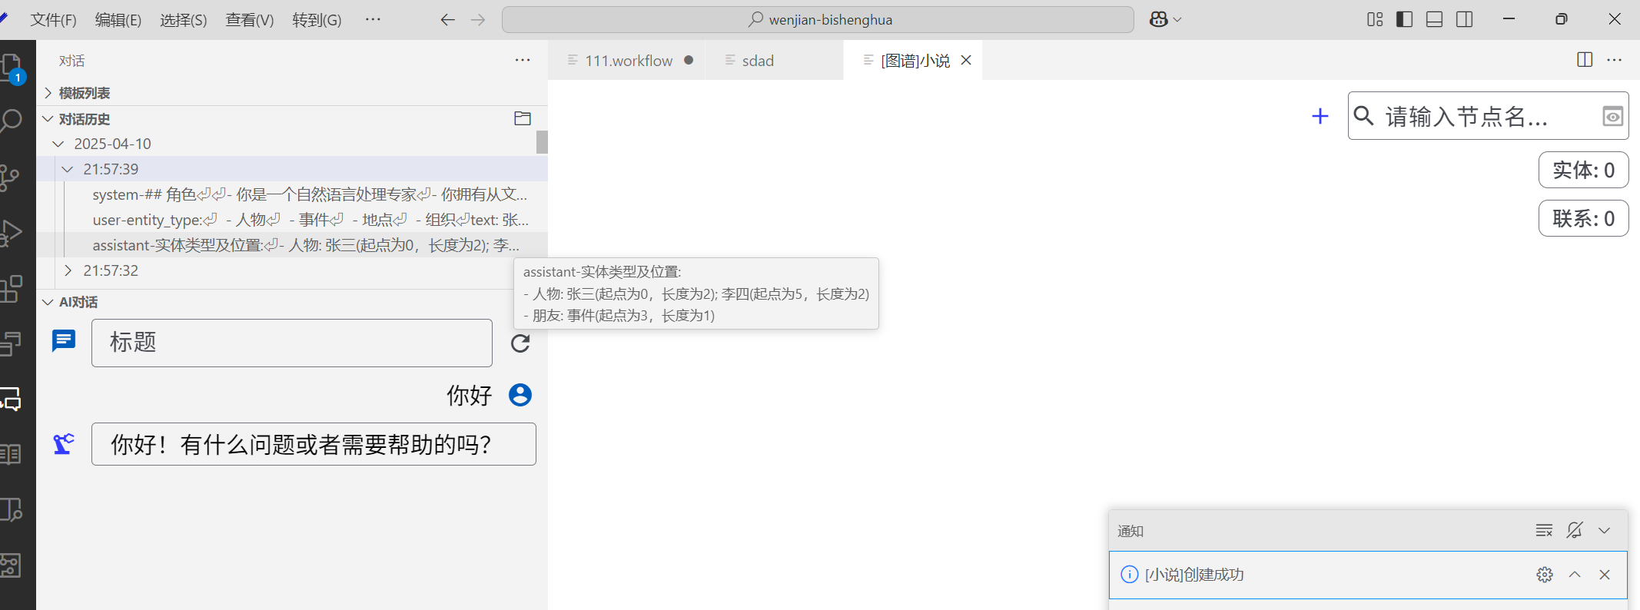Viewport: 1640px width, 610px height.
Task: Click the blue plus add-node icon
Action: pos(1320,116)
